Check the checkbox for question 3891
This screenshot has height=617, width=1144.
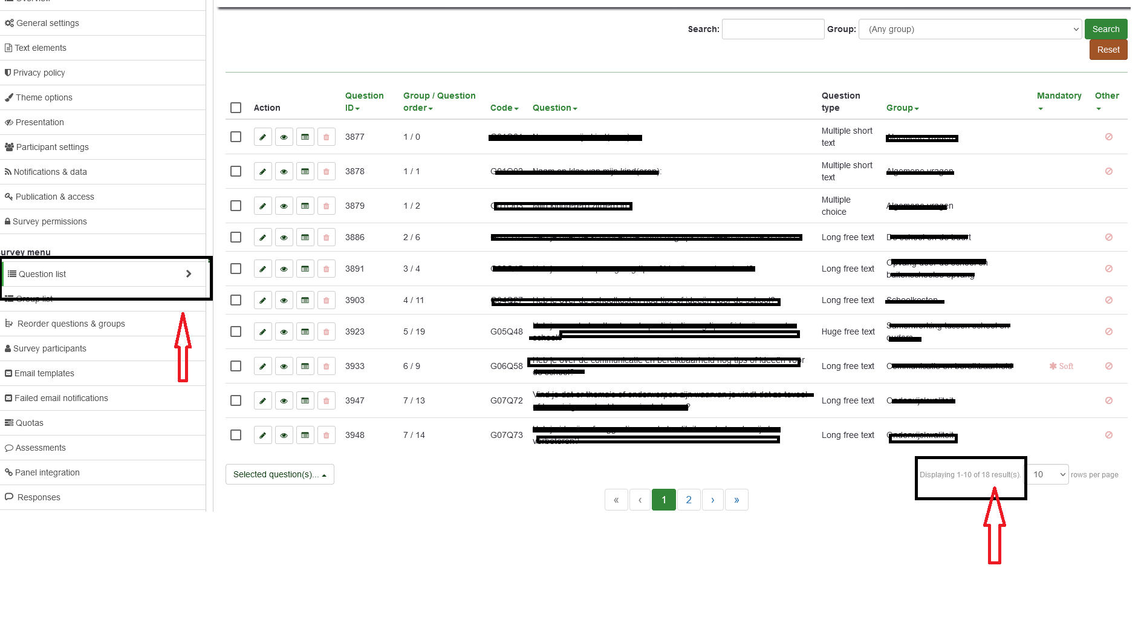tap(236, 269)
